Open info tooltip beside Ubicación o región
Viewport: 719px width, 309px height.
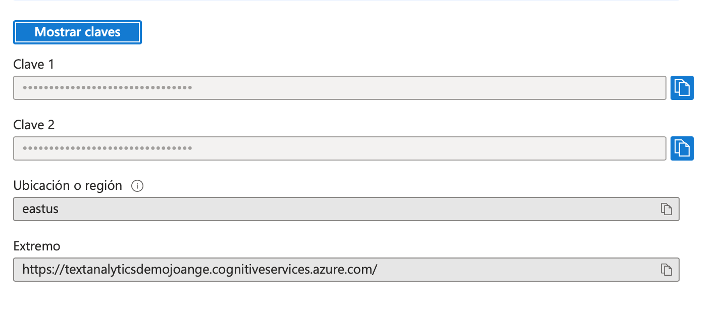pos(137,186)
